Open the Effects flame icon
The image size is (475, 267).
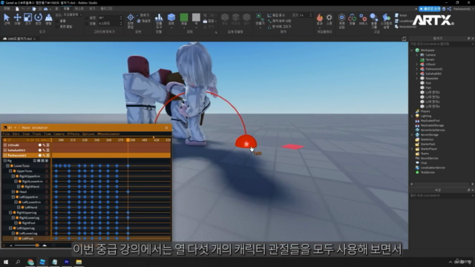click(320, 18)
